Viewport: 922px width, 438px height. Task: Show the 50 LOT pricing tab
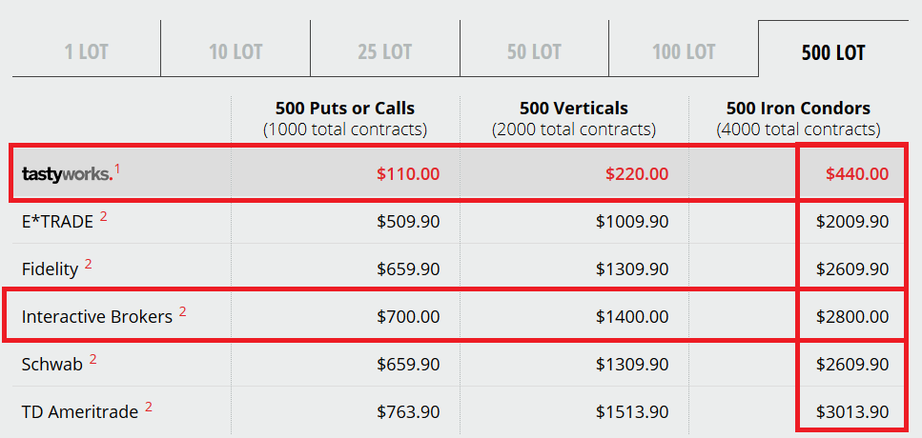coord(534,51)
